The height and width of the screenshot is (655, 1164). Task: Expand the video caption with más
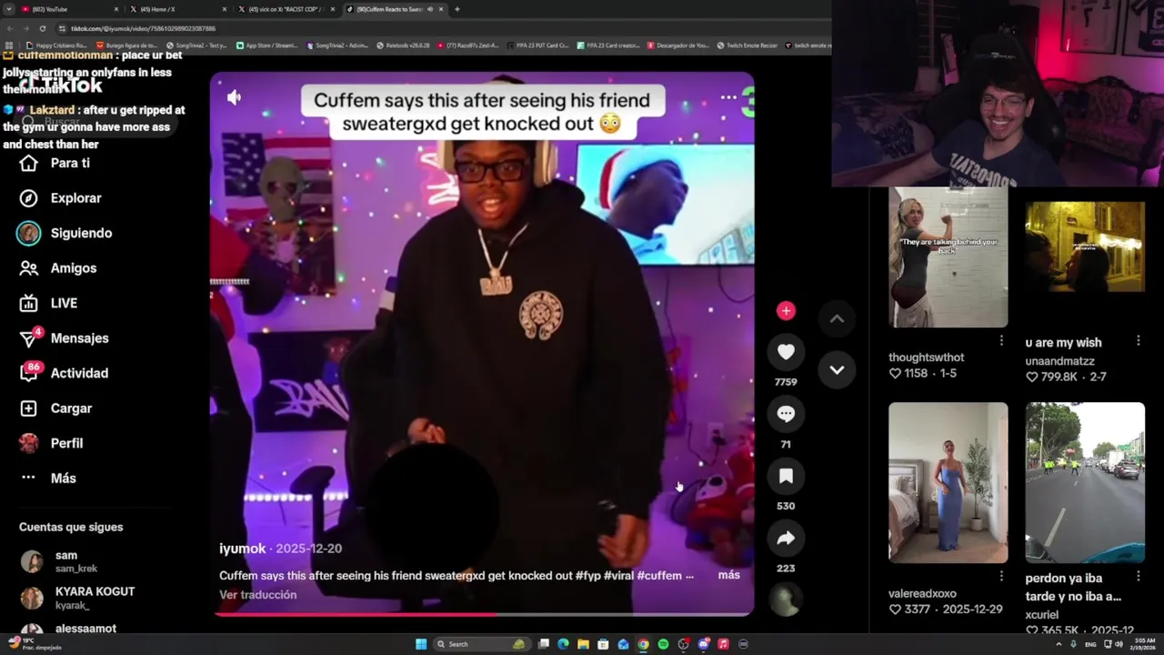point(728,575)
